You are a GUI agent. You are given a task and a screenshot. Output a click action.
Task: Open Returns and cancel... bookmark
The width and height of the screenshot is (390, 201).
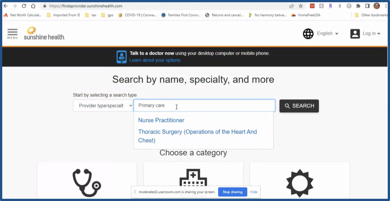(224, 15)
